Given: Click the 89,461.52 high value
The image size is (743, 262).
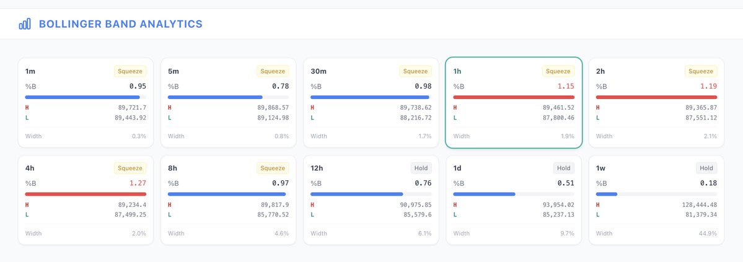Looking at the screenshot, I should tap(558, 108).
